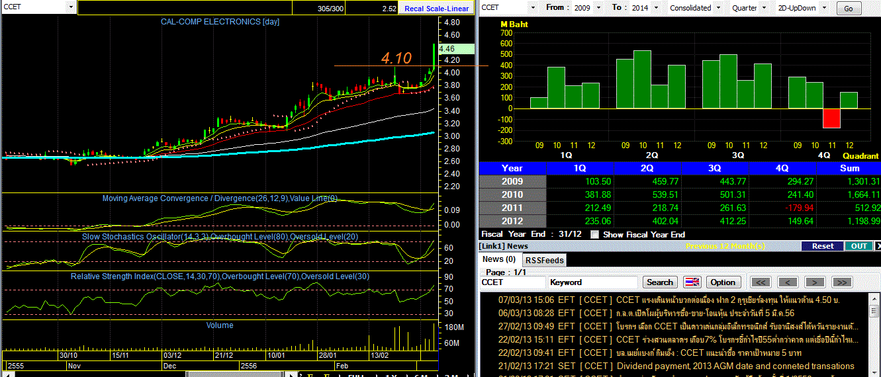This screenshot has width=881, height=377.
Task: Close the Link1 News panel with X
Action: coord(878,246)
